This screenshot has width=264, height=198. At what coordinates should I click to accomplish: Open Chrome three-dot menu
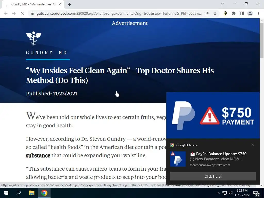(x=258, y=13)
